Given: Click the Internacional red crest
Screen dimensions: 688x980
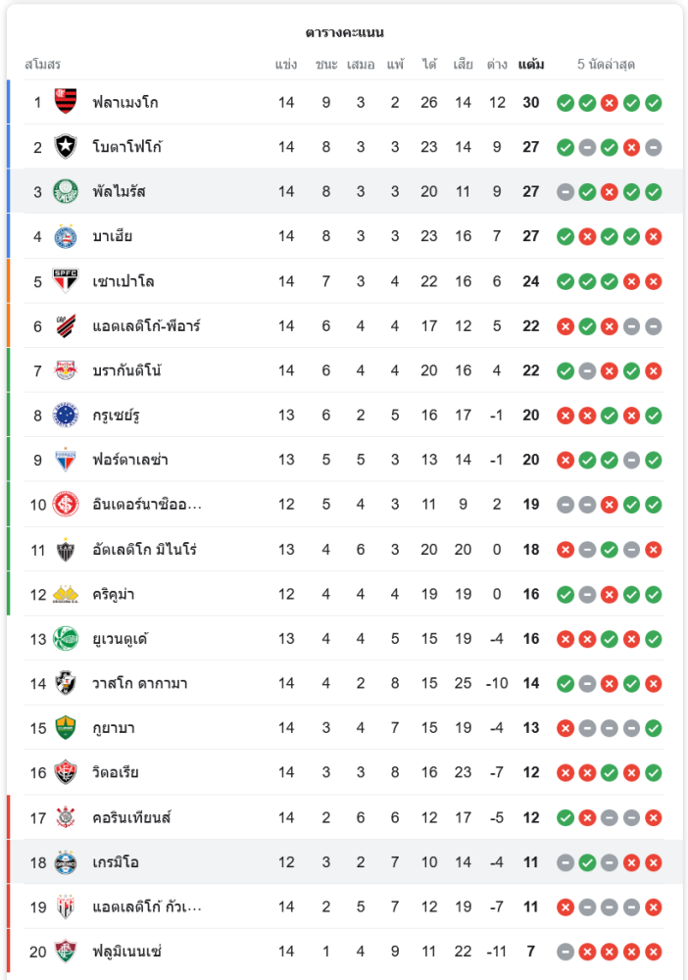Looking at the screenshot, I should pyautogui.click(x=66, y=505).
